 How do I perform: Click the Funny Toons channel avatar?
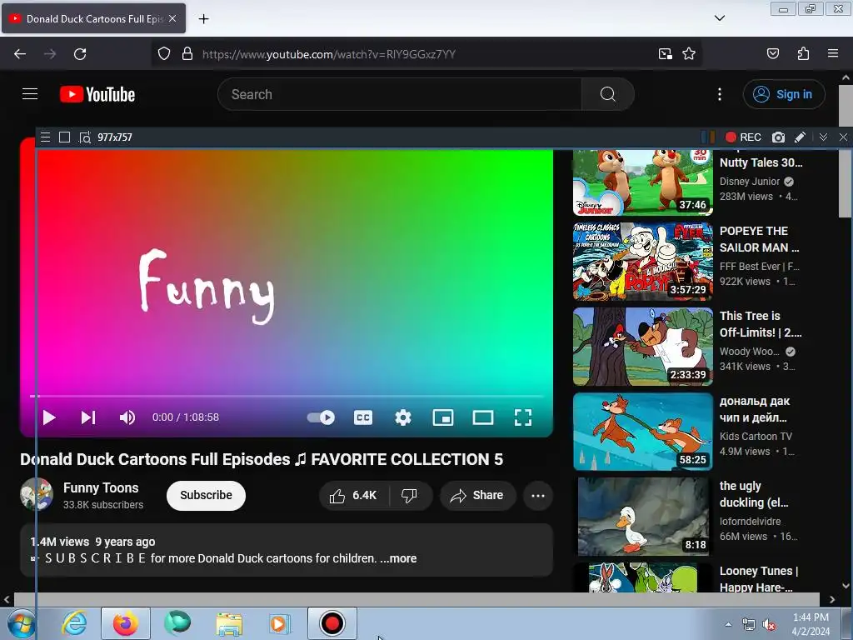coord(37,494)
